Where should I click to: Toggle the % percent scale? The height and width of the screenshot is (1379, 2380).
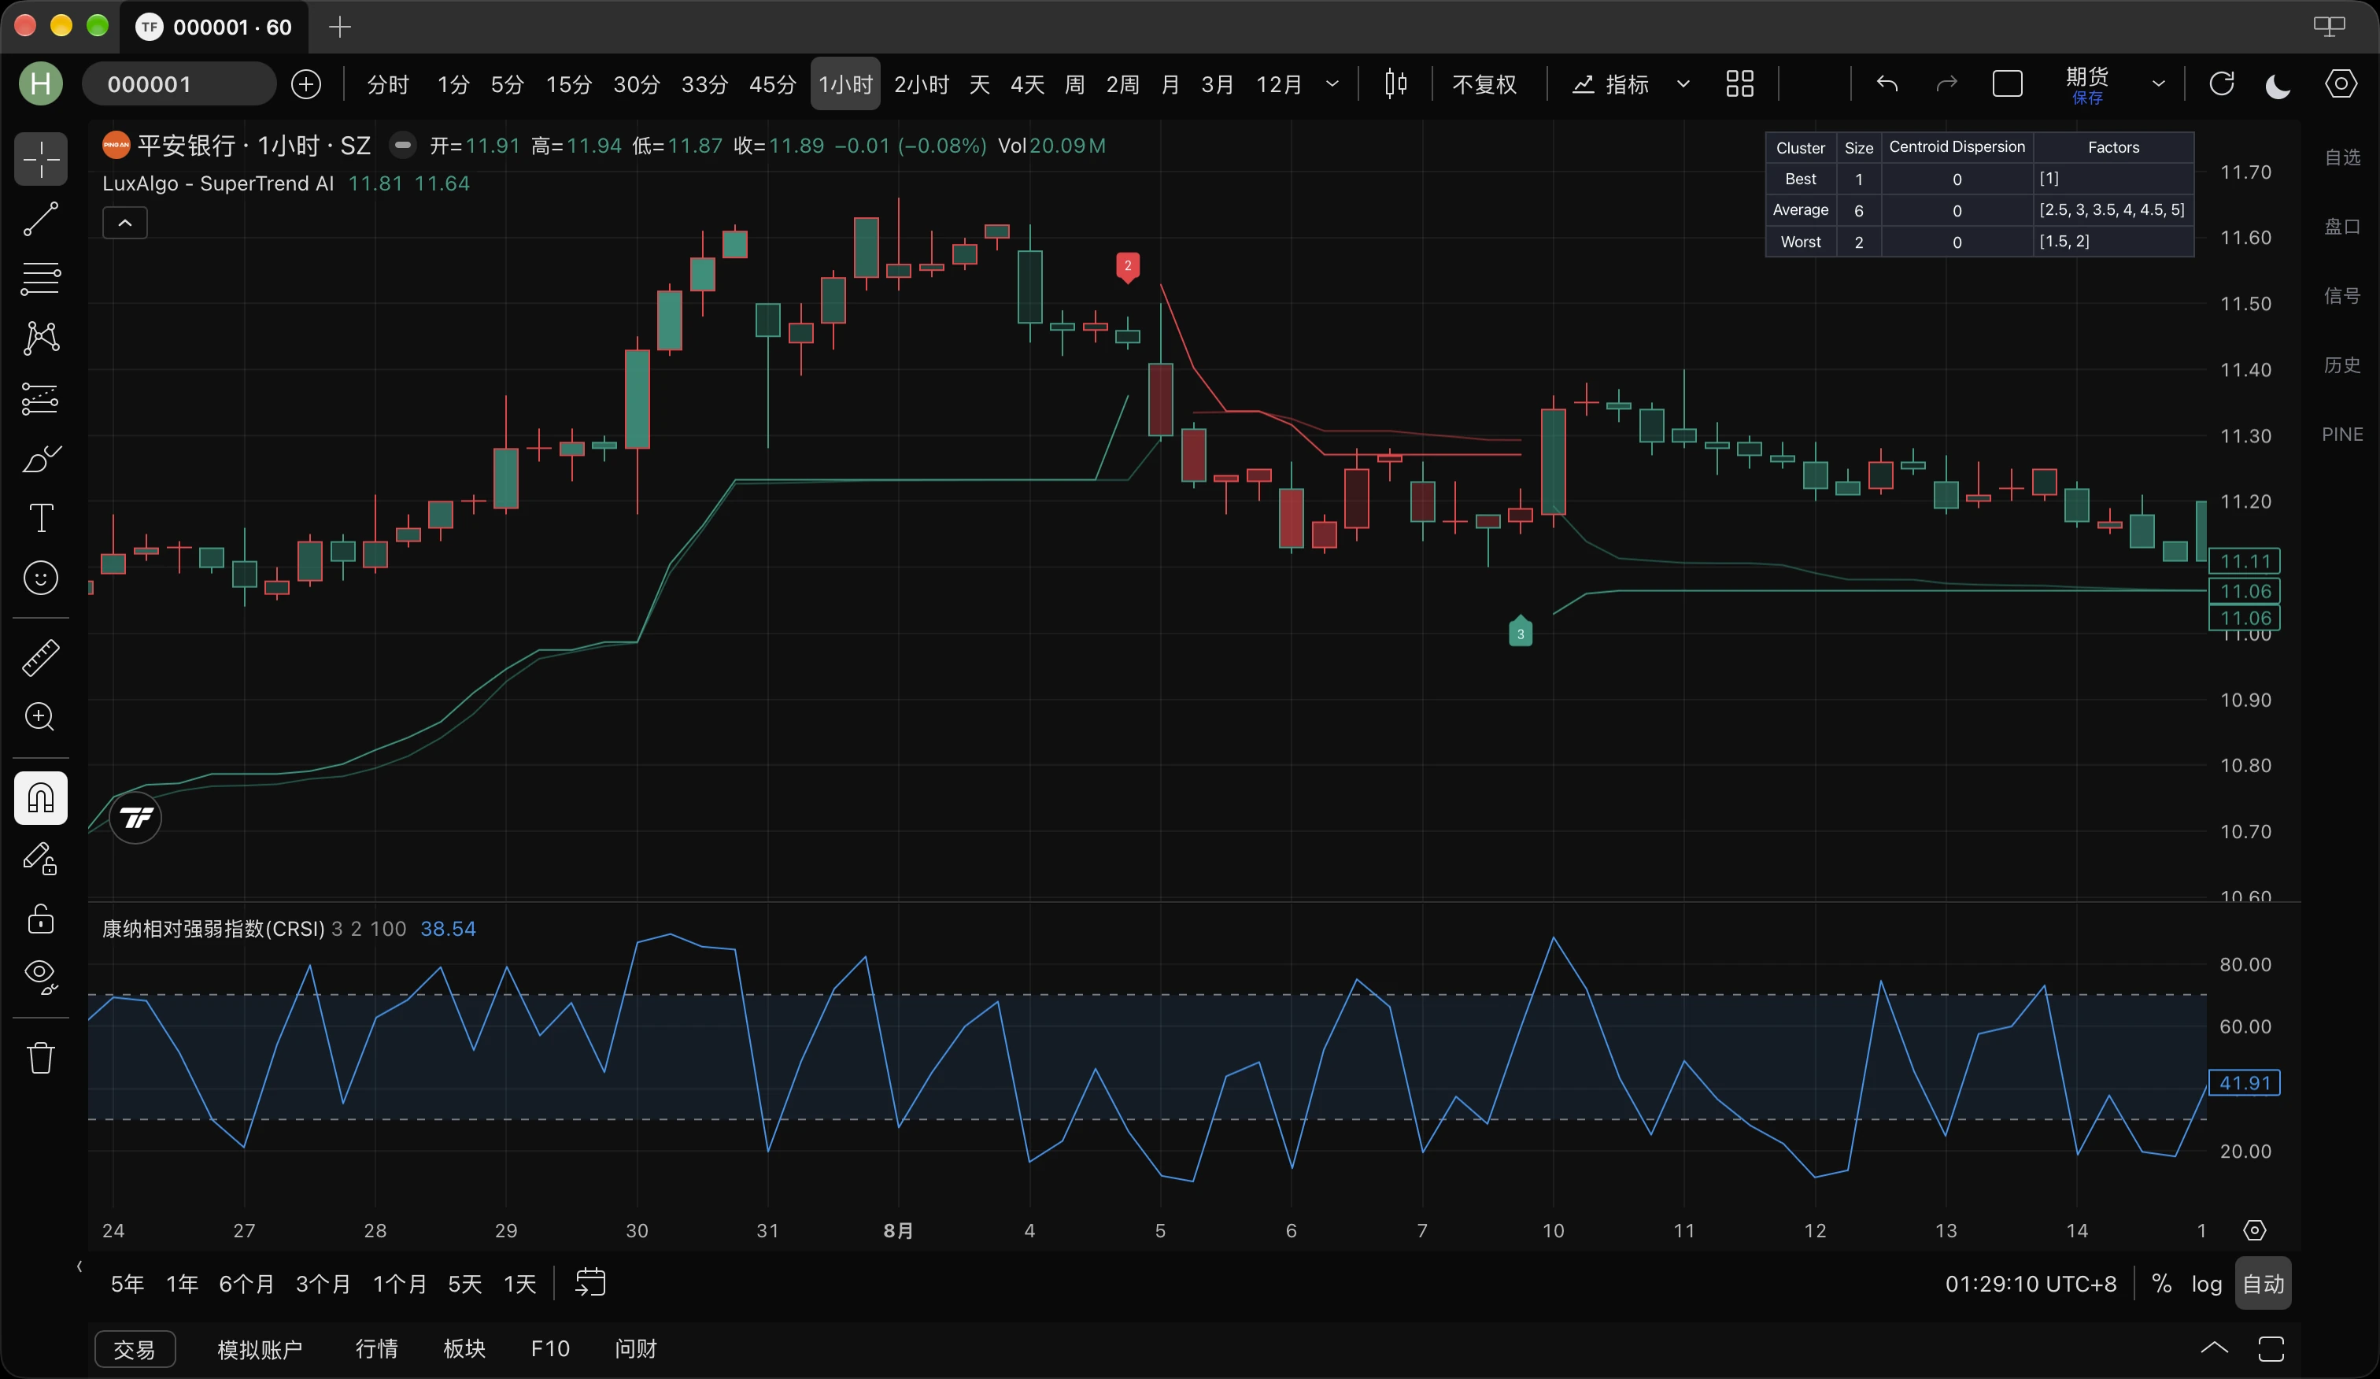point(2161,1284)
